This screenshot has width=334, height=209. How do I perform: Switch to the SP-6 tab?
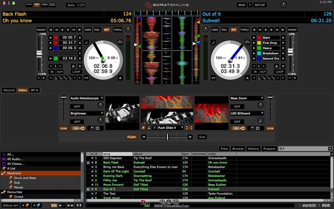(x=34, y=90)
